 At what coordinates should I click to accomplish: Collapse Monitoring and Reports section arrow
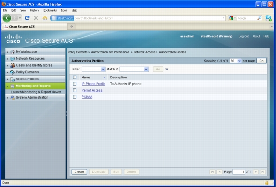click(x=7, y=86)
